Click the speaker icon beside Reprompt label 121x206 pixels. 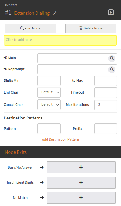tap(6, 69)
